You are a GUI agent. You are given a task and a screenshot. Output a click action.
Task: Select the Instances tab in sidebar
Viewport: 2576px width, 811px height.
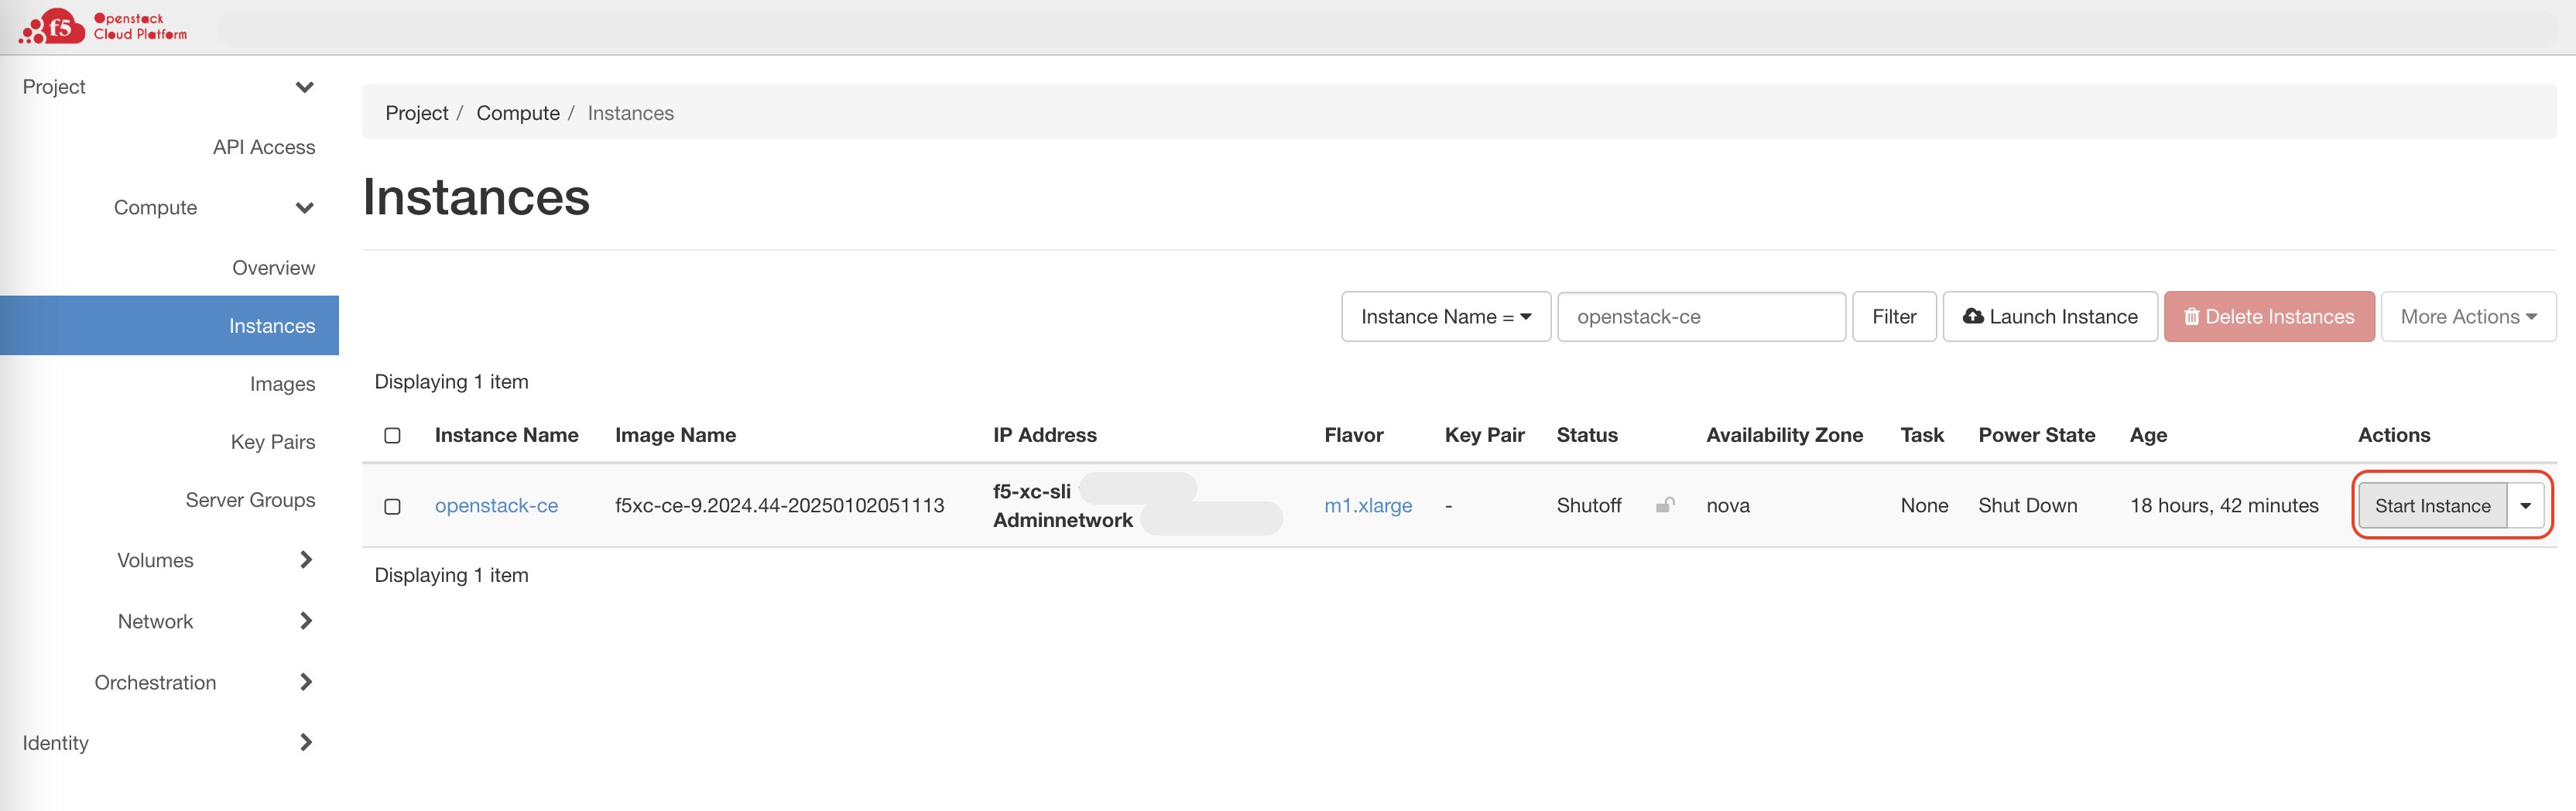click(271, 325)
